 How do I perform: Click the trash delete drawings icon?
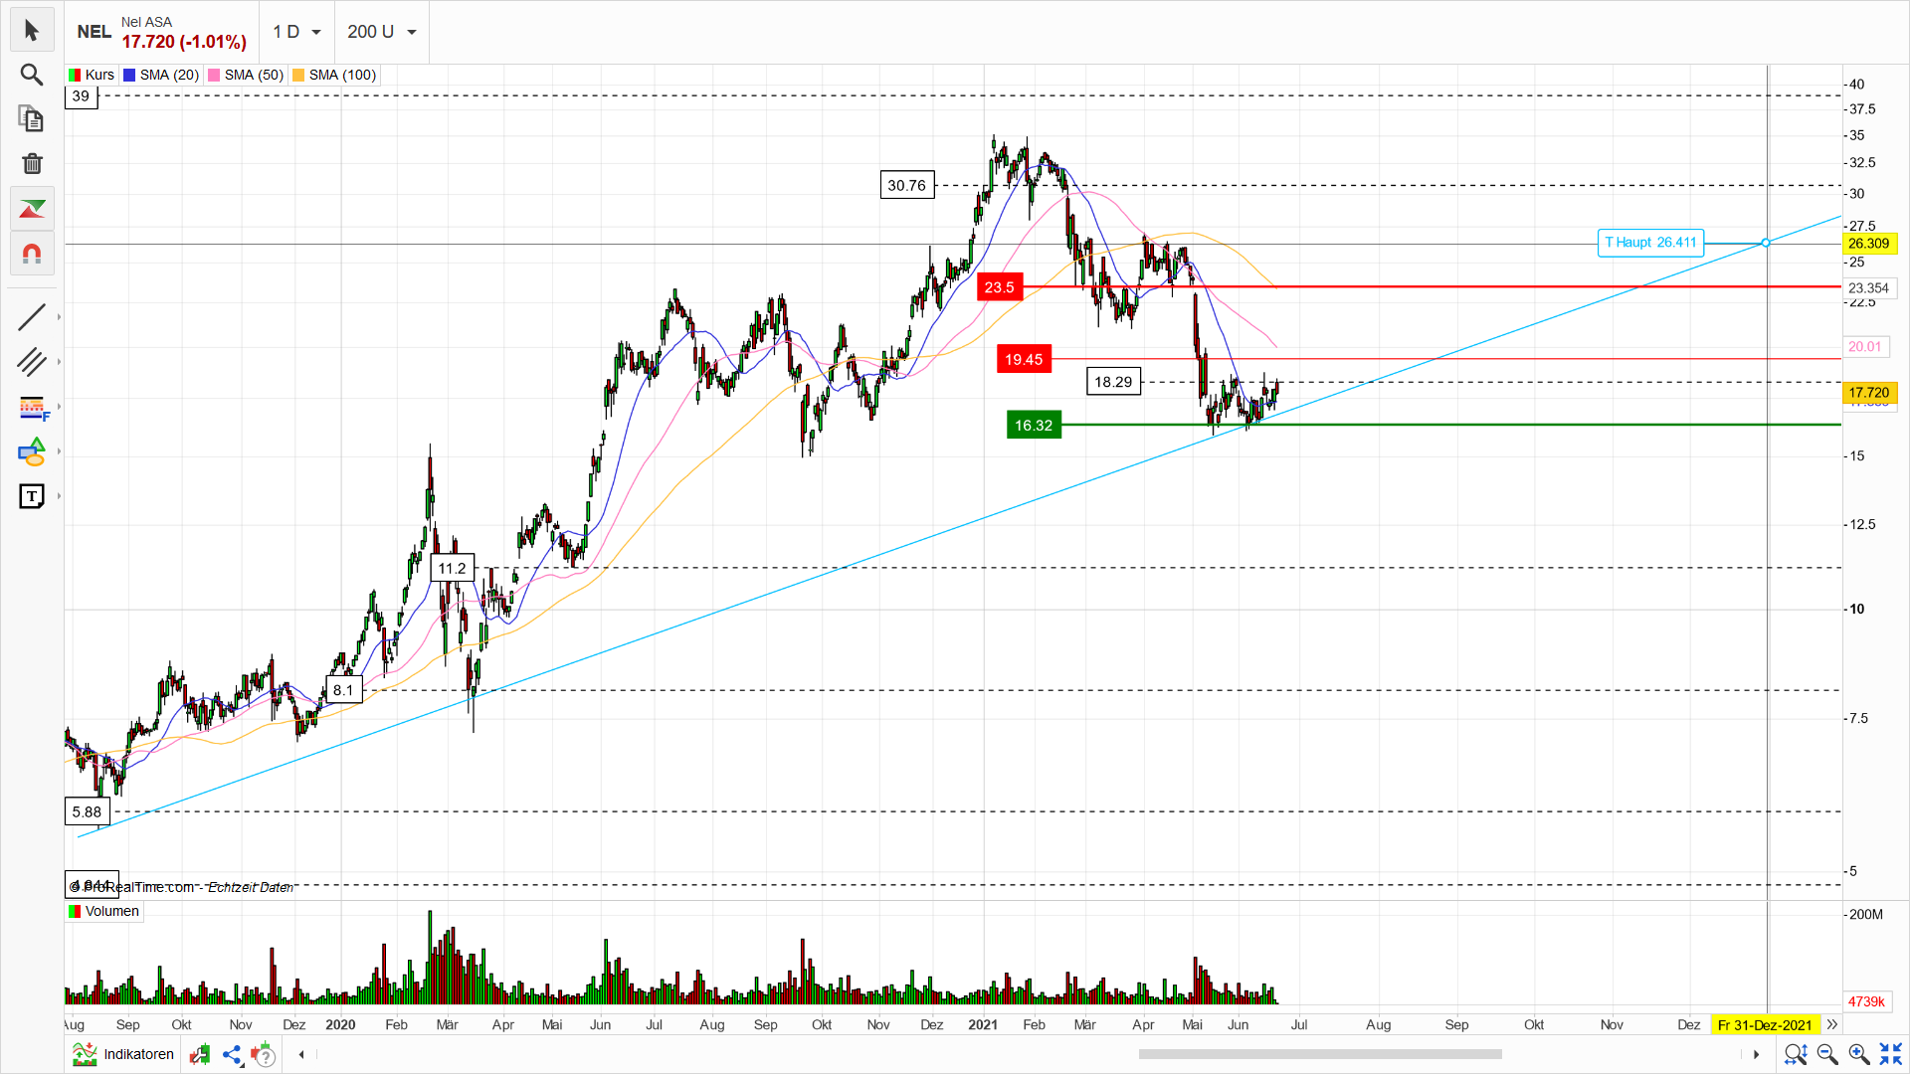(31, 163)
